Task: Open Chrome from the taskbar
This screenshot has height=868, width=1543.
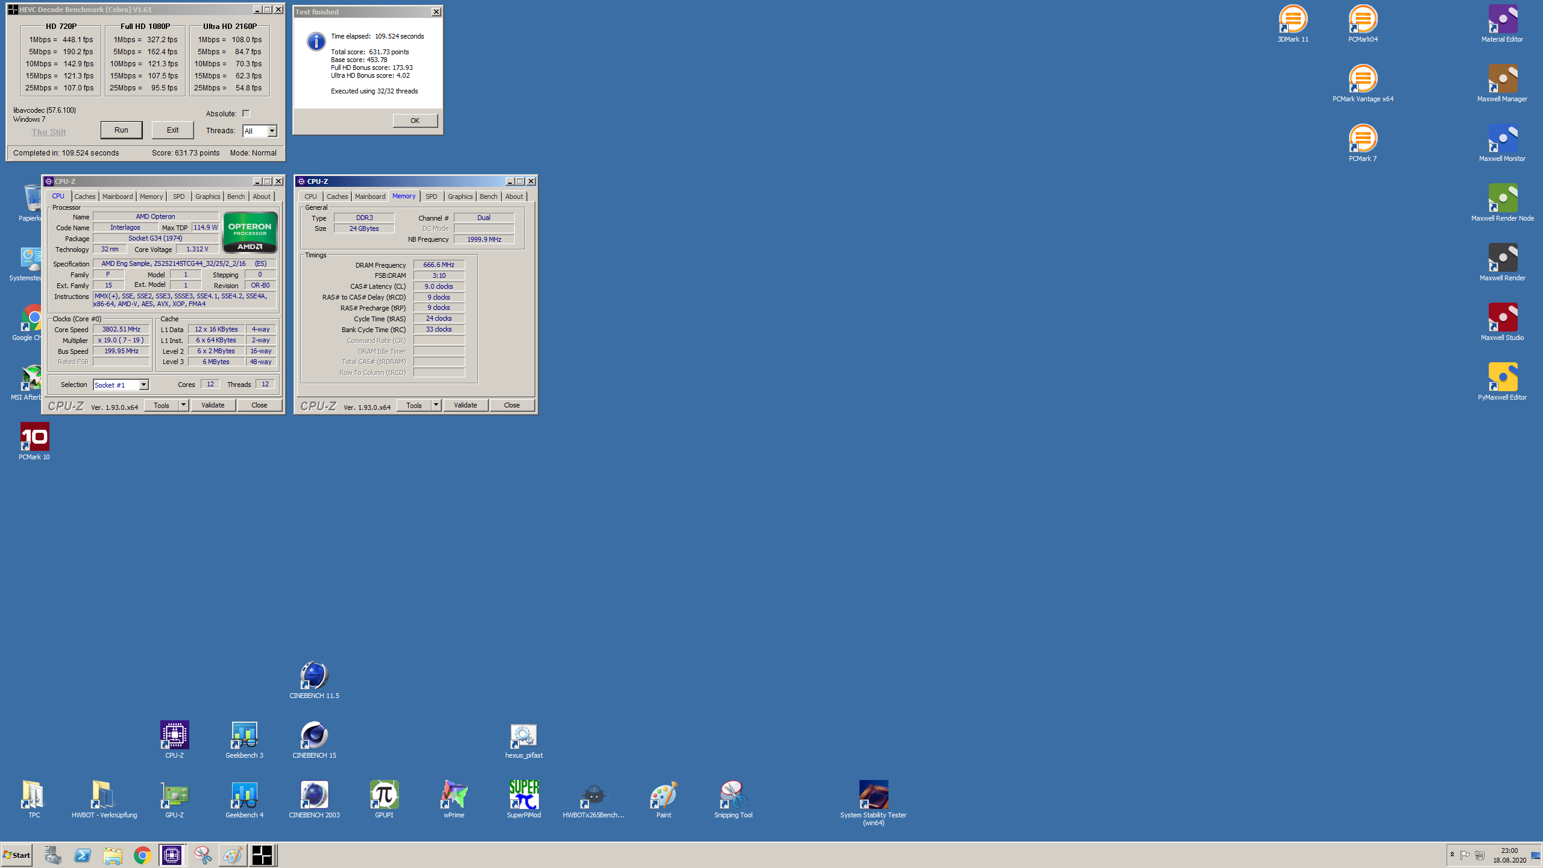Action: pyautogui.click(x=142, y=855)
